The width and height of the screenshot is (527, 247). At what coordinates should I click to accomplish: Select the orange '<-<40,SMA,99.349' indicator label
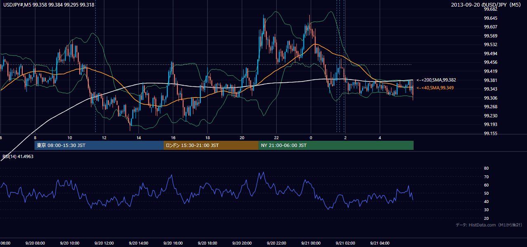[x=435, y=88]
